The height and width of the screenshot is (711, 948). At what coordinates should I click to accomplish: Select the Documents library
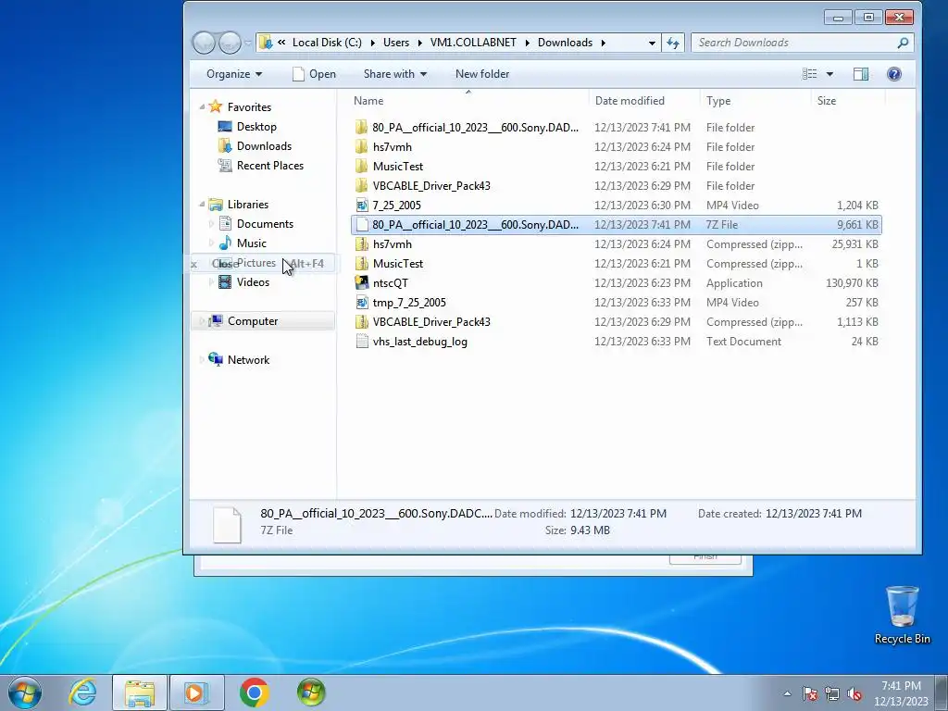(x=265, y=224)
